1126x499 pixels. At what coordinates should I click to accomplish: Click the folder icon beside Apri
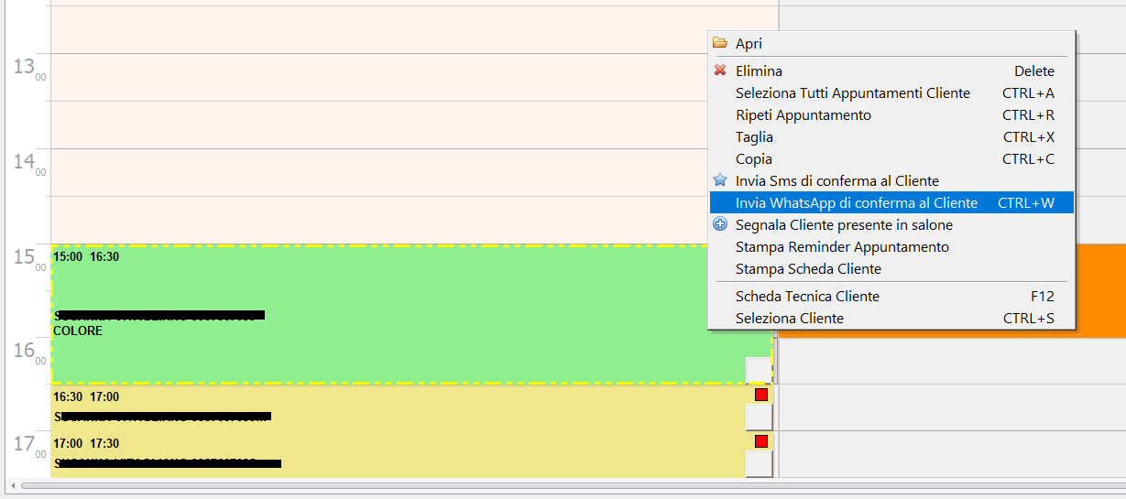click(720, 43)
